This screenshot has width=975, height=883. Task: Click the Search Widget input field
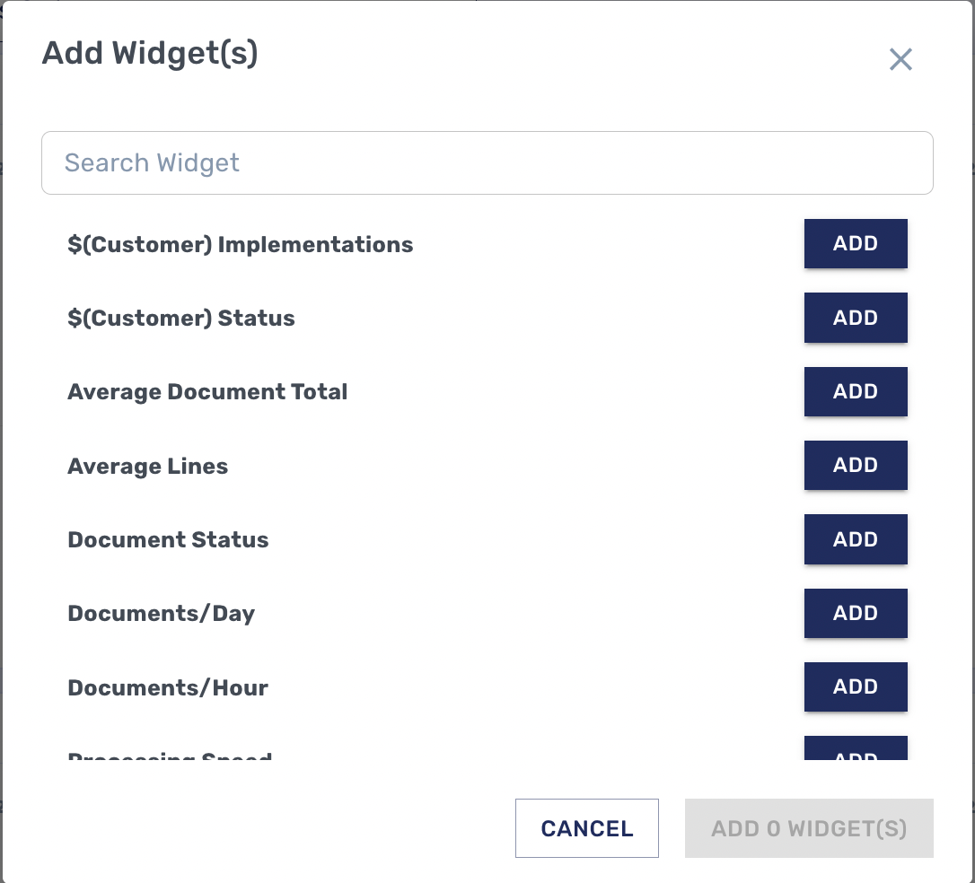[x=487, y=163]
